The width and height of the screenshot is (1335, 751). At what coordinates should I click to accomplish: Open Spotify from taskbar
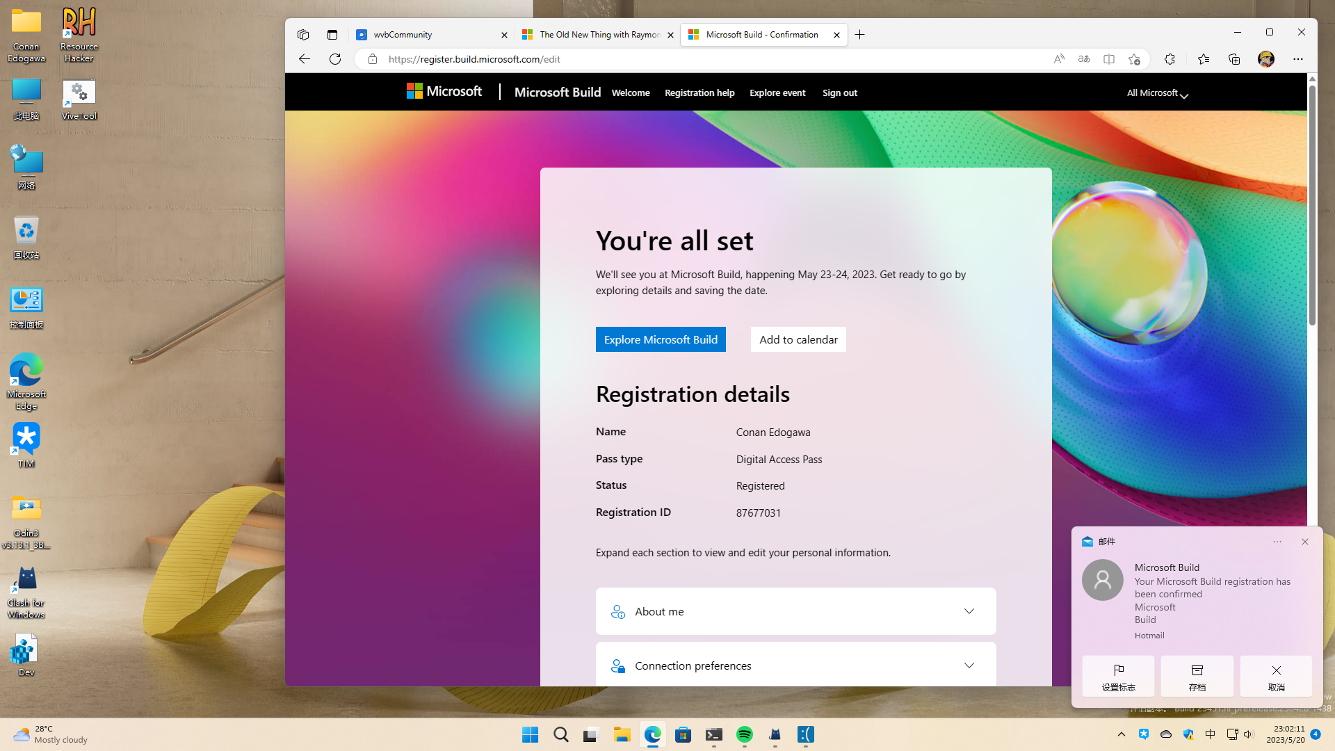[x=745, y=734]
